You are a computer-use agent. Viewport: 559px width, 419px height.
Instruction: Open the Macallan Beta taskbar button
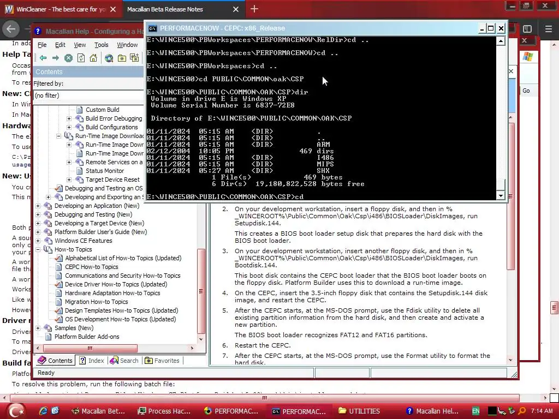(98, 411)
